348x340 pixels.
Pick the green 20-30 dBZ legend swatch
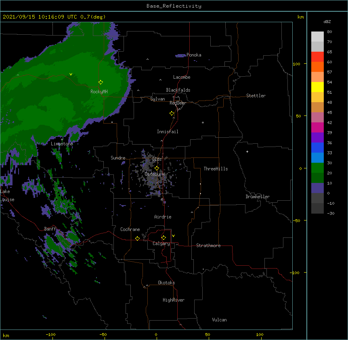(x=317, y=168)
